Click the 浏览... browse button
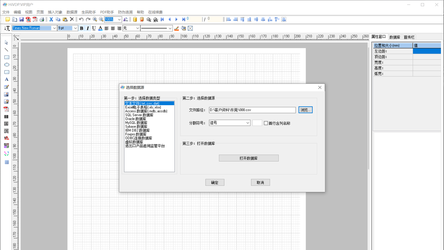The width and height of the screenshot is (444, 250). point(305,110)
